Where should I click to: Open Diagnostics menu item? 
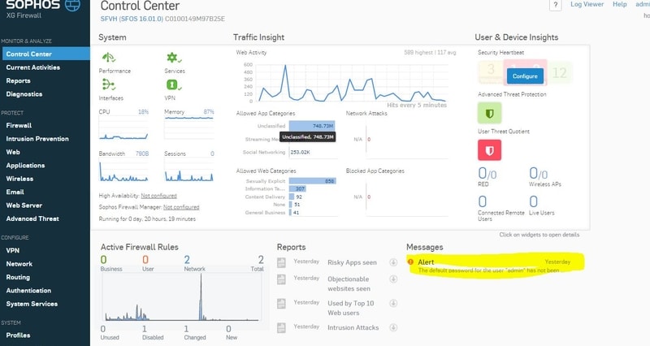click(x=24, y=94)
